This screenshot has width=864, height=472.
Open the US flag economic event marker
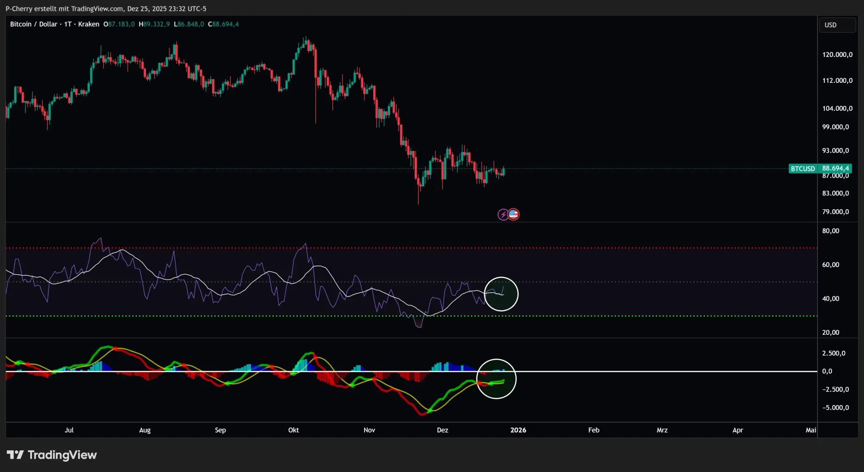click(x=513, y=214)
